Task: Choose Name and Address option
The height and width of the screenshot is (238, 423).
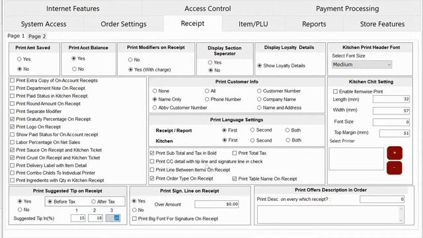Action: click(x=259, y=108)
